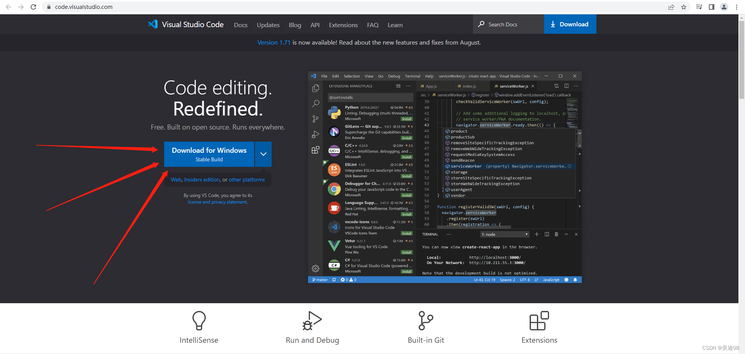745x354 pixels.
Task: Open Extensions in the site navigation
Action: 343,25
